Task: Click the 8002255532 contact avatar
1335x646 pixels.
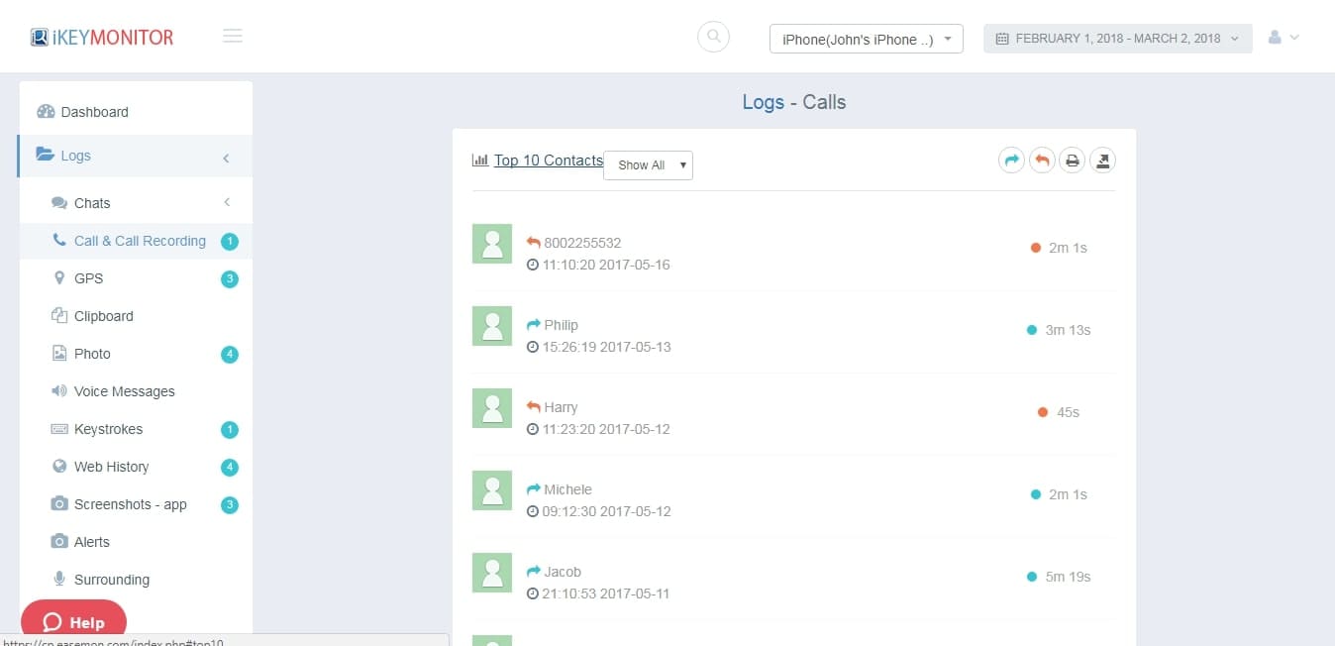Action: [x=492, y=244]
